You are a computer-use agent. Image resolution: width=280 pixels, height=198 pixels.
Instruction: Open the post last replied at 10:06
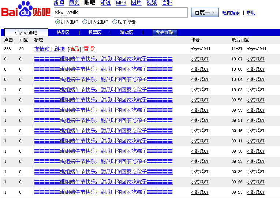click(103, 69)
